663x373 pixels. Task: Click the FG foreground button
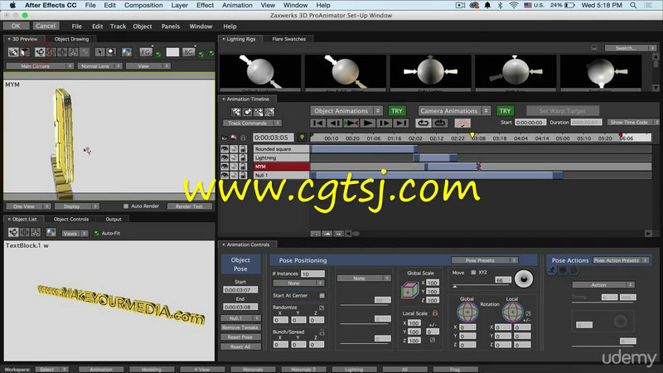(146, 52)
